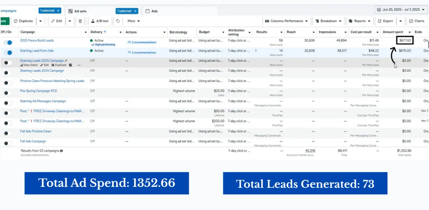
Task: Enable the Fall Ads Pristine Clean campaign
Action: 8,133
